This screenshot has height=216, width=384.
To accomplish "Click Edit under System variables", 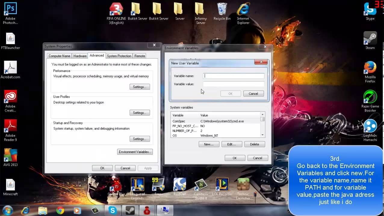I will click(x=232, y=144).
